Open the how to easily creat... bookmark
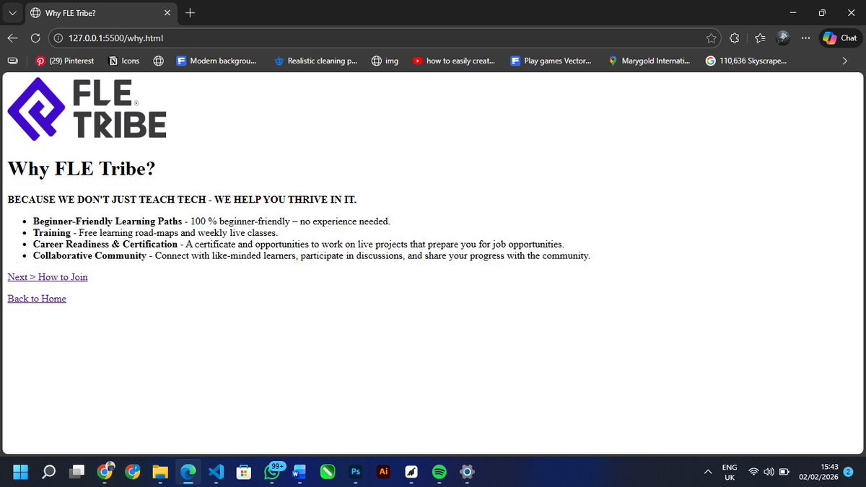Viewport: 866px width, 487px height. (x=454, y=61)
